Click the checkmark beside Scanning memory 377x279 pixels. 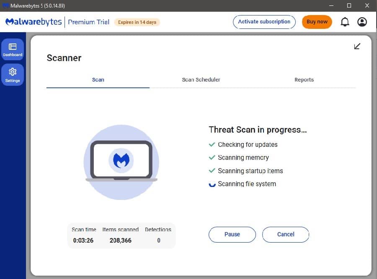(x=212, y=158)
